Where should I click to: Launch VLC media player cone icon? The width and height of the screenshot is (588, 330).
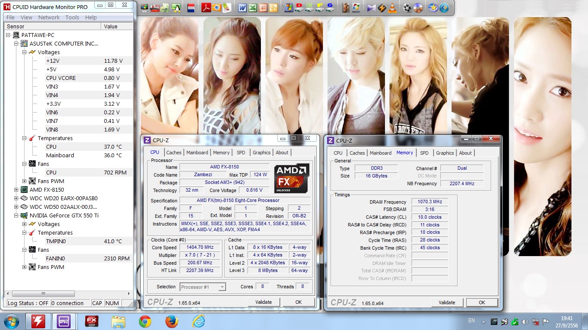coord(392,8)
